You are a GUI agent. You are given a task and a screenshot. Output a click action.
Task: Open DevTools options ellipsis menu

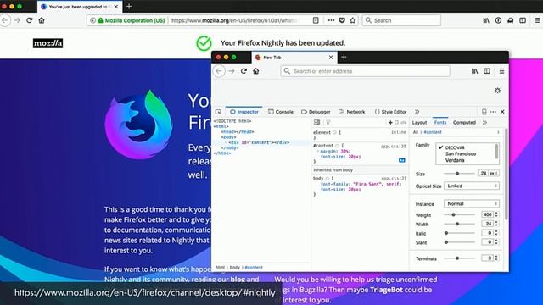coord(493,112)
